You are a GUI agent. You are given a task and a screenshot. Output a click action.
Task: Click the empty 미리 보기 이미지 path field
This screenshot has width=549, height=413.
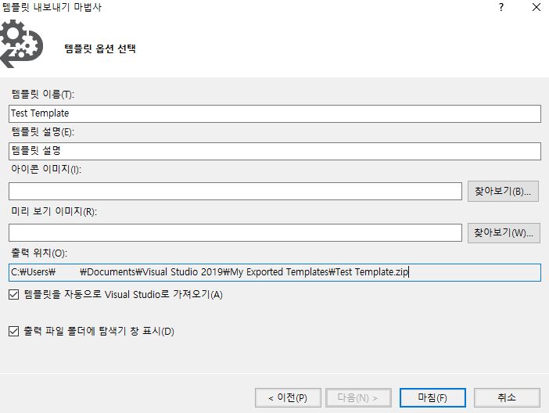tap(235, 233)
